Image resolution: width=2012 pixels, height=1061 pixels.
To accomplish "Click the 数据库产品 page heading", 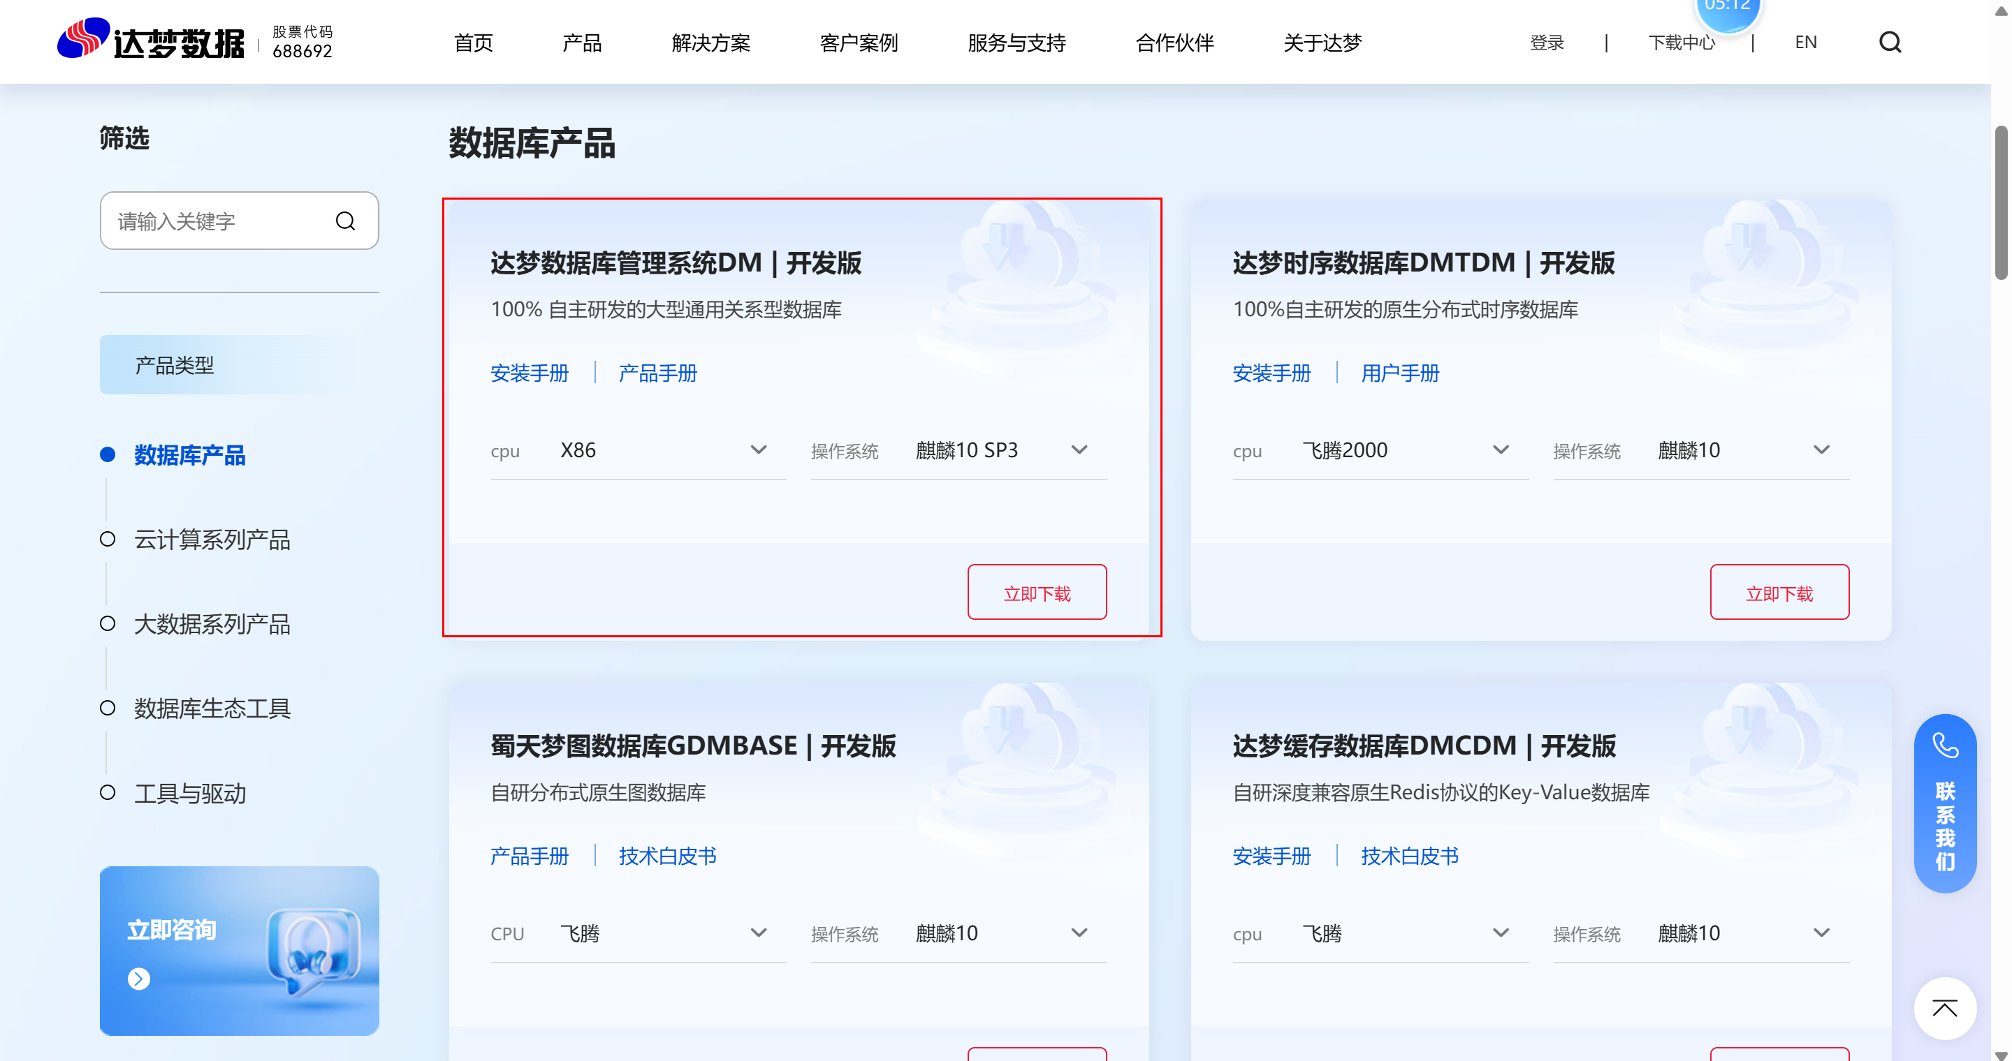I will tap(532, 144).
